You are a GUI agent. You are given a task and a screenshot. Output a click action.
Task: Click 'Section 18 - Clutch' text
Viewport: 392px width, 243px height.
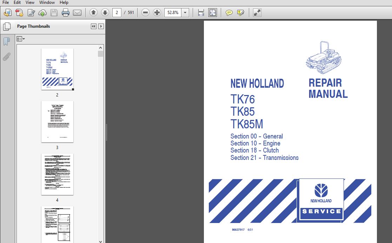tap(254, 150)
